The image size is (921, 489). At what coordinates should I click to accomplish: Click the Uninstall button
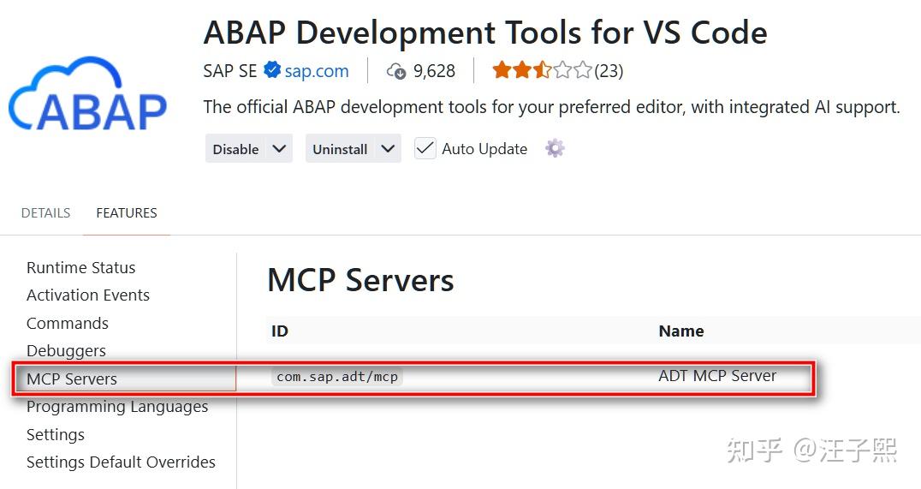(340, 149)
